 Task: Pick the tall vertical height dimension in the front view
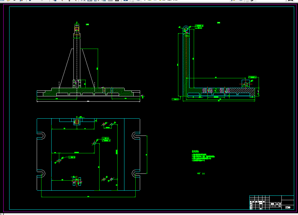pyautogui.click(x=98, y=68)
